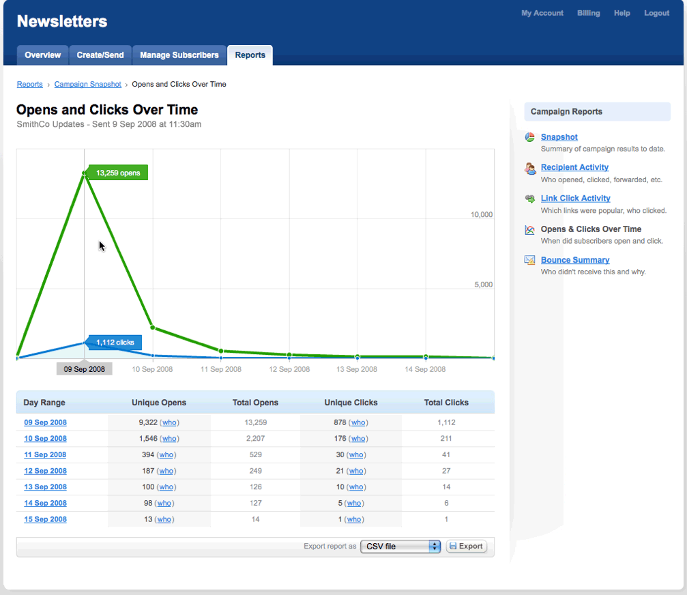Open the My Account menu link
Image resolution: width=687 pixels, height=595 pixels.
[x=542, y=13]
